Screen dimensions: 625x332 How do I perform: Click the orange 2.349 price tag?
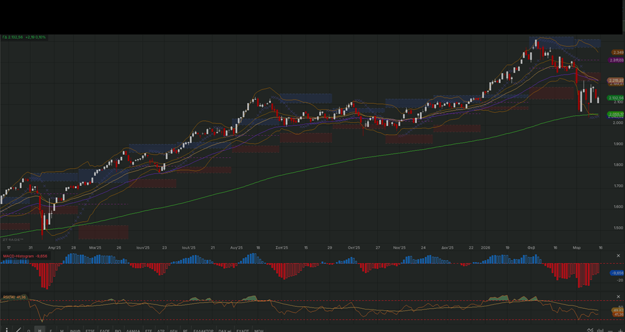pyautogui.click(x=618, y=53)
